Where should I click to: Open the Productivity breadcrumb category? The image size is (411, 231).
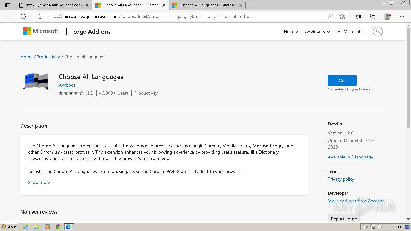[48, 57]
